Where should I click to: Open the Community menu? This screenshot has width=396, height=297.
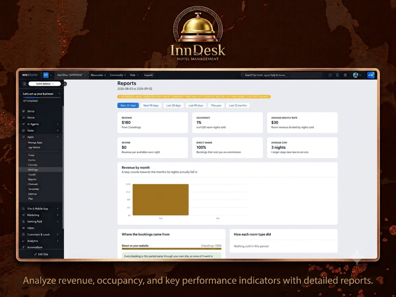pyautogui.click(x=117, y=75)
